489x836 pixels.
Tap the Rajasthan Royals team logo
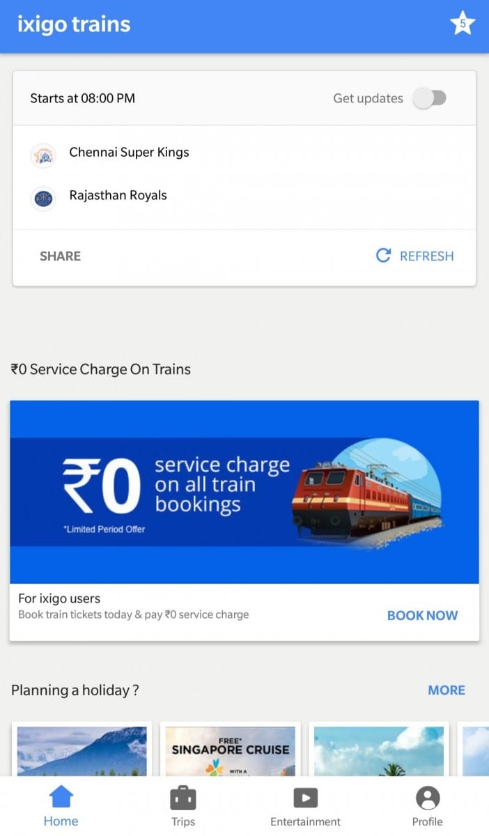pos(43,199)
